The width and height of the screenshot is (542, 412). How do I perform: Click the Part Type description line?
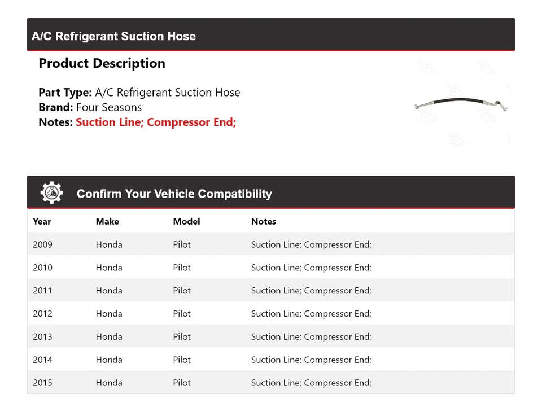[x=139, y=93]
